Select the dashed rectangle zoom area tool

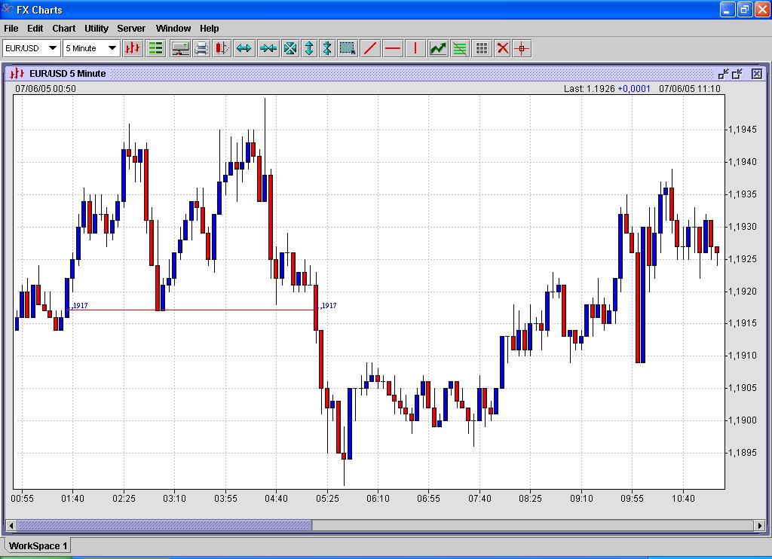pos(348,48)
